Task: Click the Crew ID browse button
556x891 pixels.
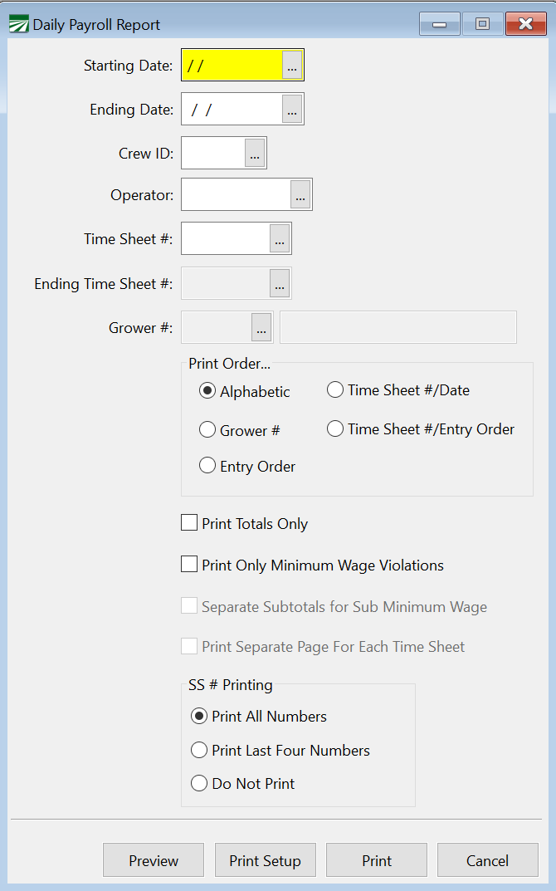Action: (x=255, y=154)
